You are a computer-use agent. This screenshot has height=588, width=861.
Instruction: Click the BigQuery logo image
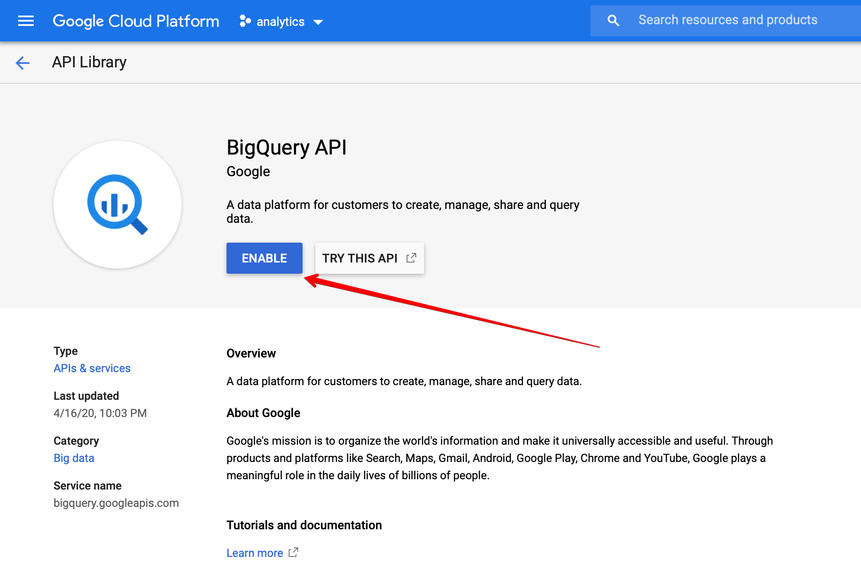(x=118, y=205)
